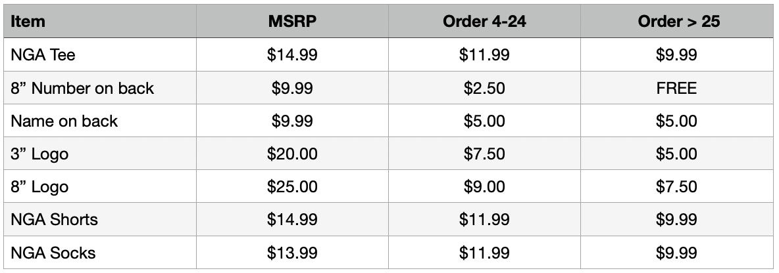Select the NGA Shorts item cell

[54, 220]
